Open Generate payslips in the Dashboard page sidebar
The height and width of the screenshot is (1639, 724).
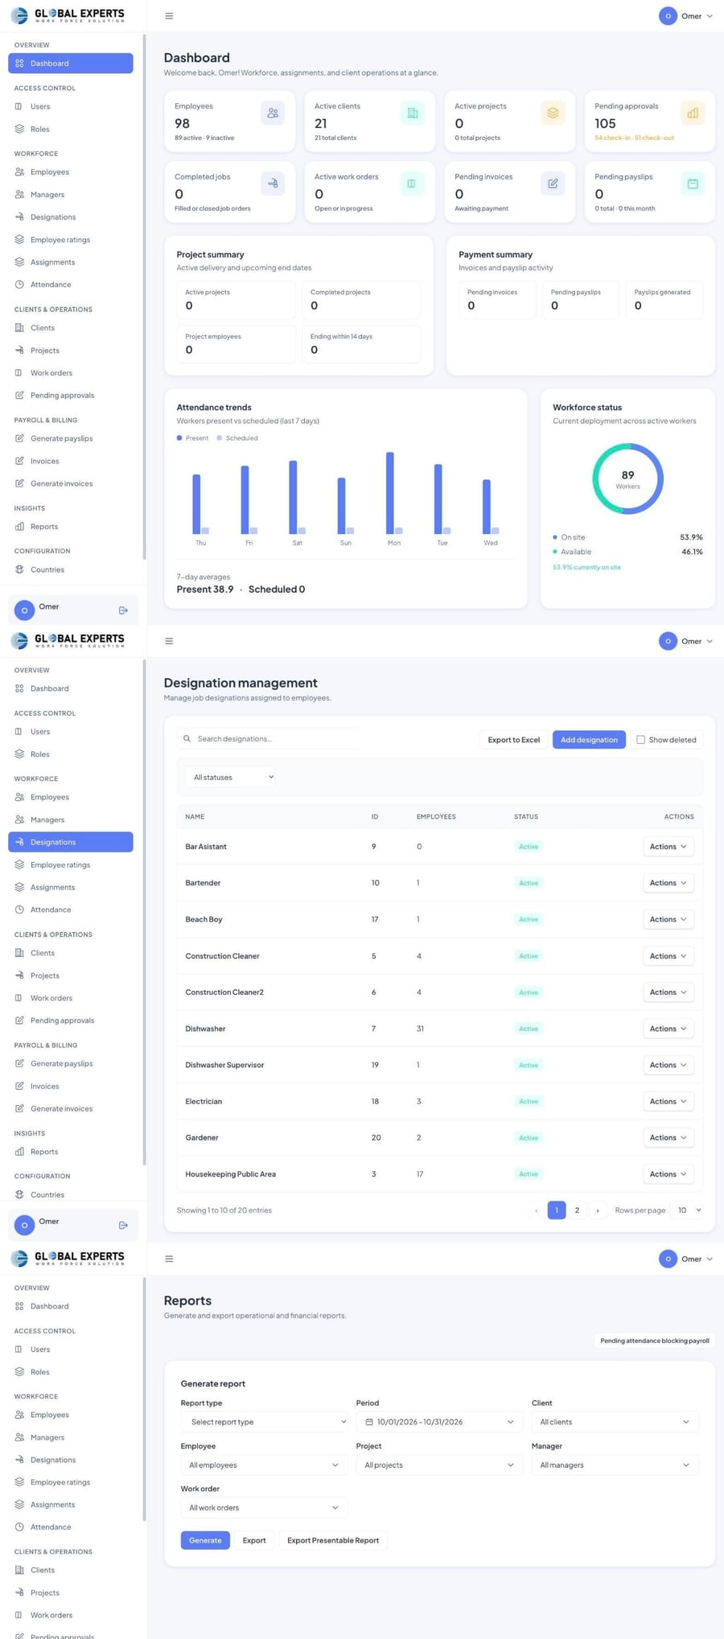(x=71, y=438)
